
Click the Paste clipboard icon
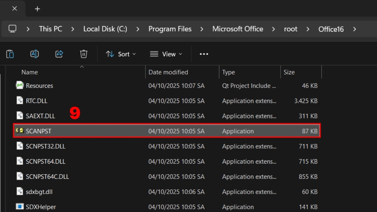point(10,54)
